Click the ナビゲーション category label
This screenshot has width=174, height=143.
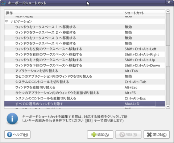pyautogui.click(x=21, y=21)
